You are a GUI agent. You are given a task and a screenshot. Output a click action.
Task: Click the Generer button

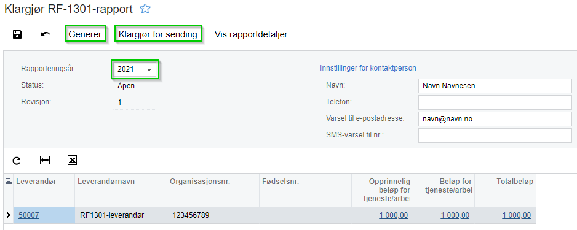(86, 34)
